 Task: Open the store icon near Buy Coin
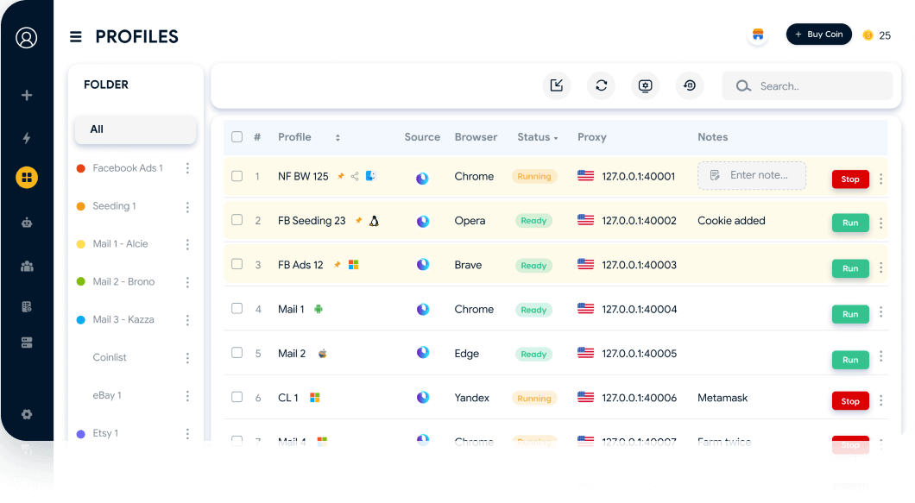click(758, 35)
